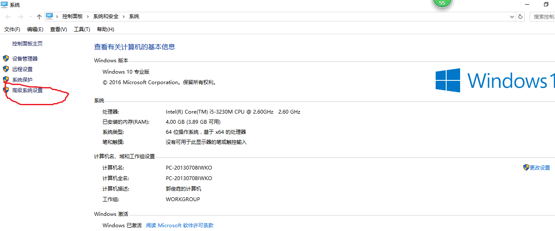Click shield icon beside 设备管理器
Image resolution: width=555 pixels, height=231 pixels.
coord(6,58)
